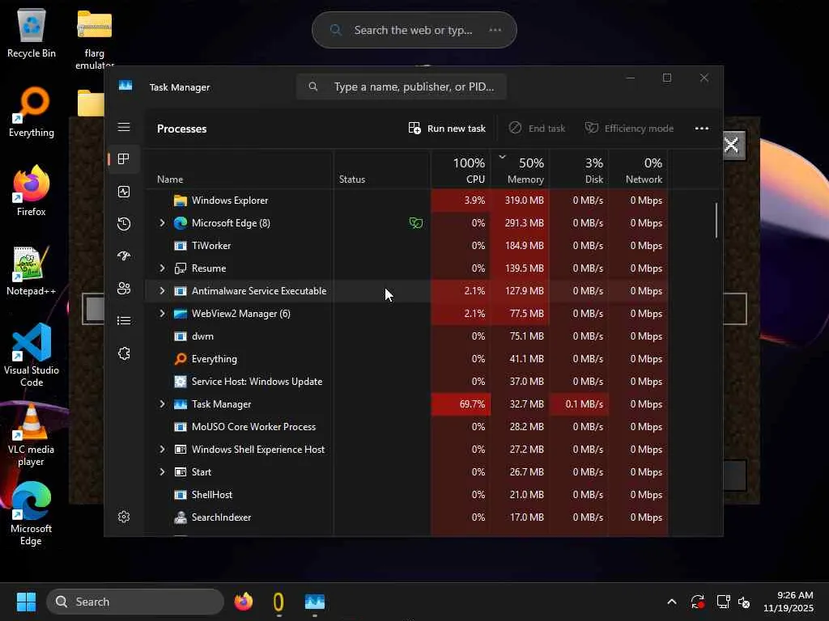
Task: Expand the Start process group
Action: [162, 472]
